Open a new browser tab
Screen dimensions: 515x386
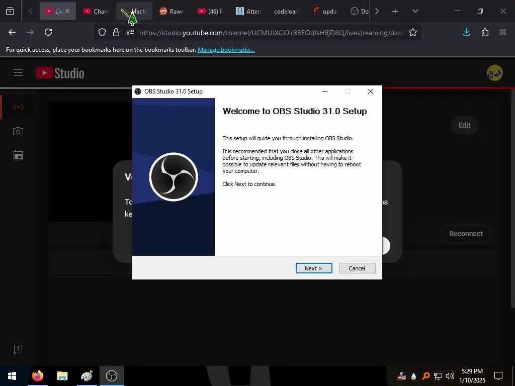(x=395, y=11)
